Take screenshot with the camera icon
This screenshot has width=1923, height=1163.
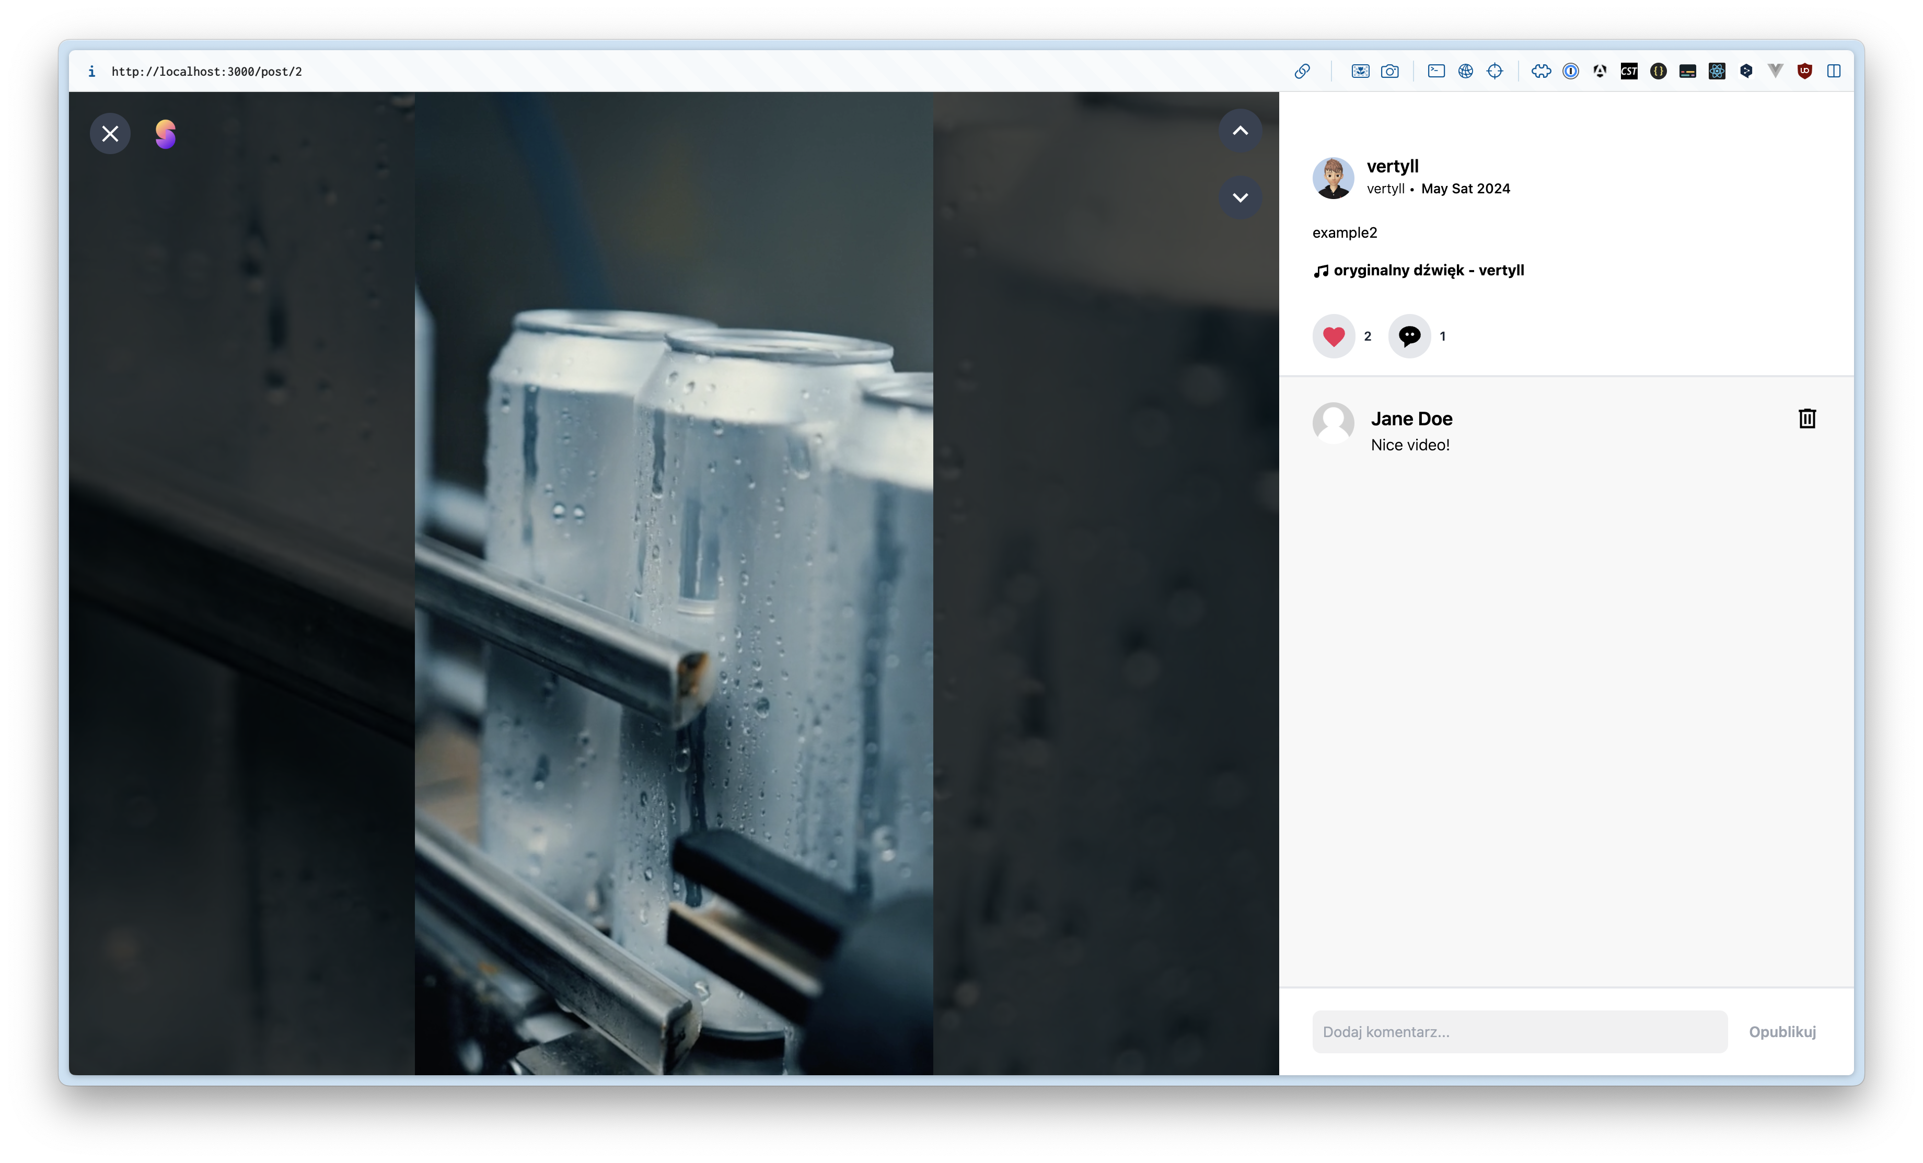(1389, 71)
